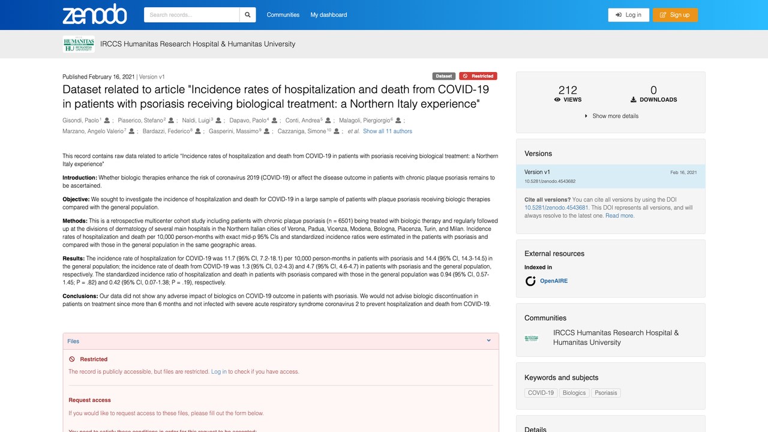
Task: Click the Humanitas community thumbnail in sidebar
Action: click(532, 338)
